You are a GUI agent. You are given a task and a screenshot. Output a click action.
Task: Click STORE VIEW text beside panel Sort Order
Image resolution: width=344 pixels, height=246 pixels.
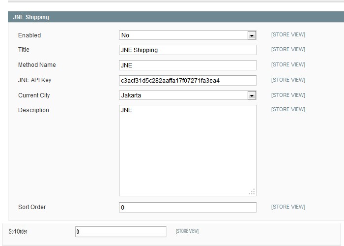(x=288, y=207)
